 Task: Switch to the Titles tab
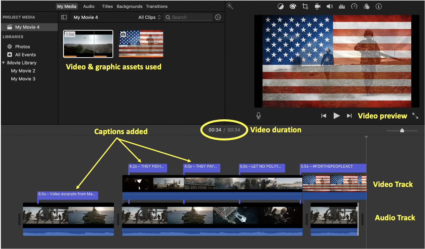[x=107, y=6]
